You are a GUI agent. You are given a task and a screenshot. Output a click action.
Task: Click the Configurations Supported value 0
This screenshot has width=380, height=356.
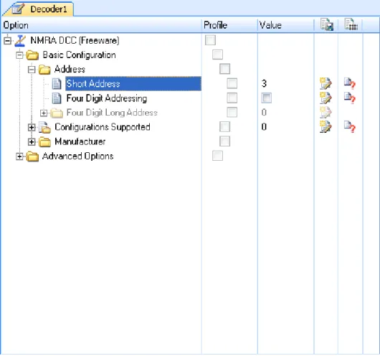(264, 126)
